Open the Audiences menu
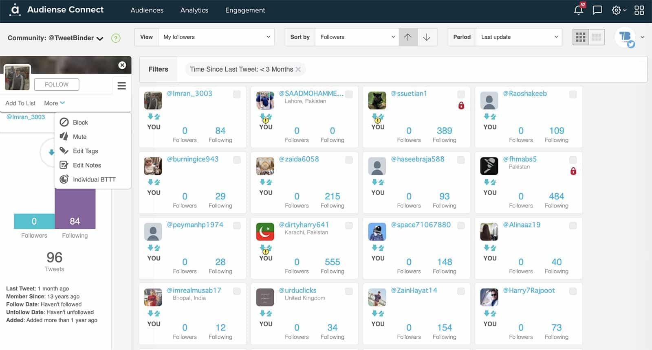Screen dimensions: 652x350 pos(147,10)
